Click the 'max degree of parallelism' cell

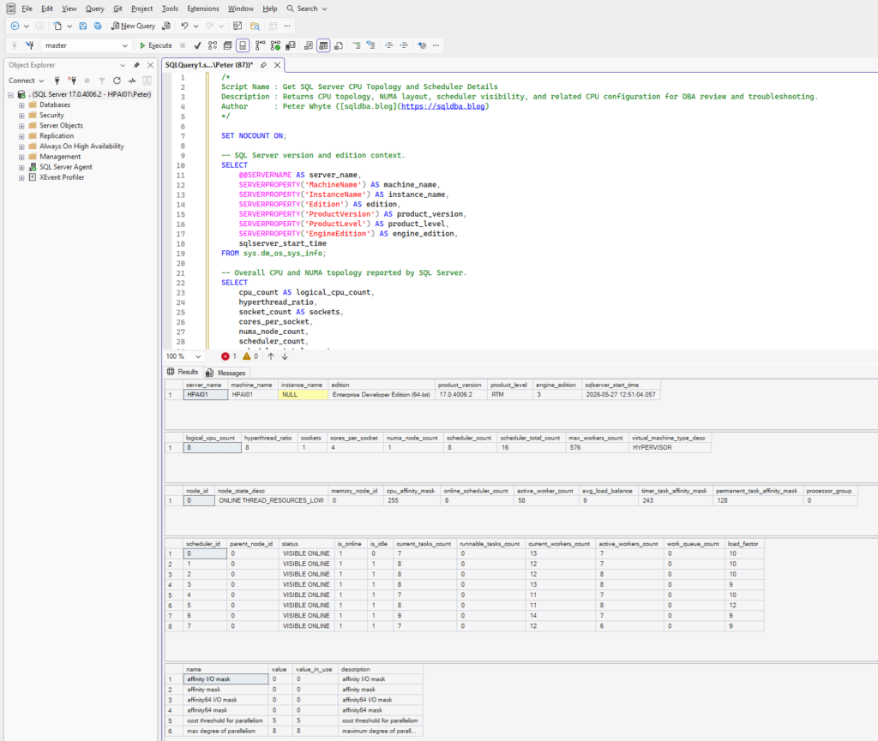click(x=226, y=731)
